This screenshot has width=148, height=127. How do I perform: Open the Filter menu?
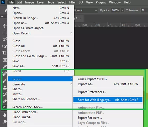coord(72,2)
